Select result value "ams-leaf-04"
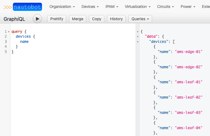210x136 pixels. click(x=189, y=128)
